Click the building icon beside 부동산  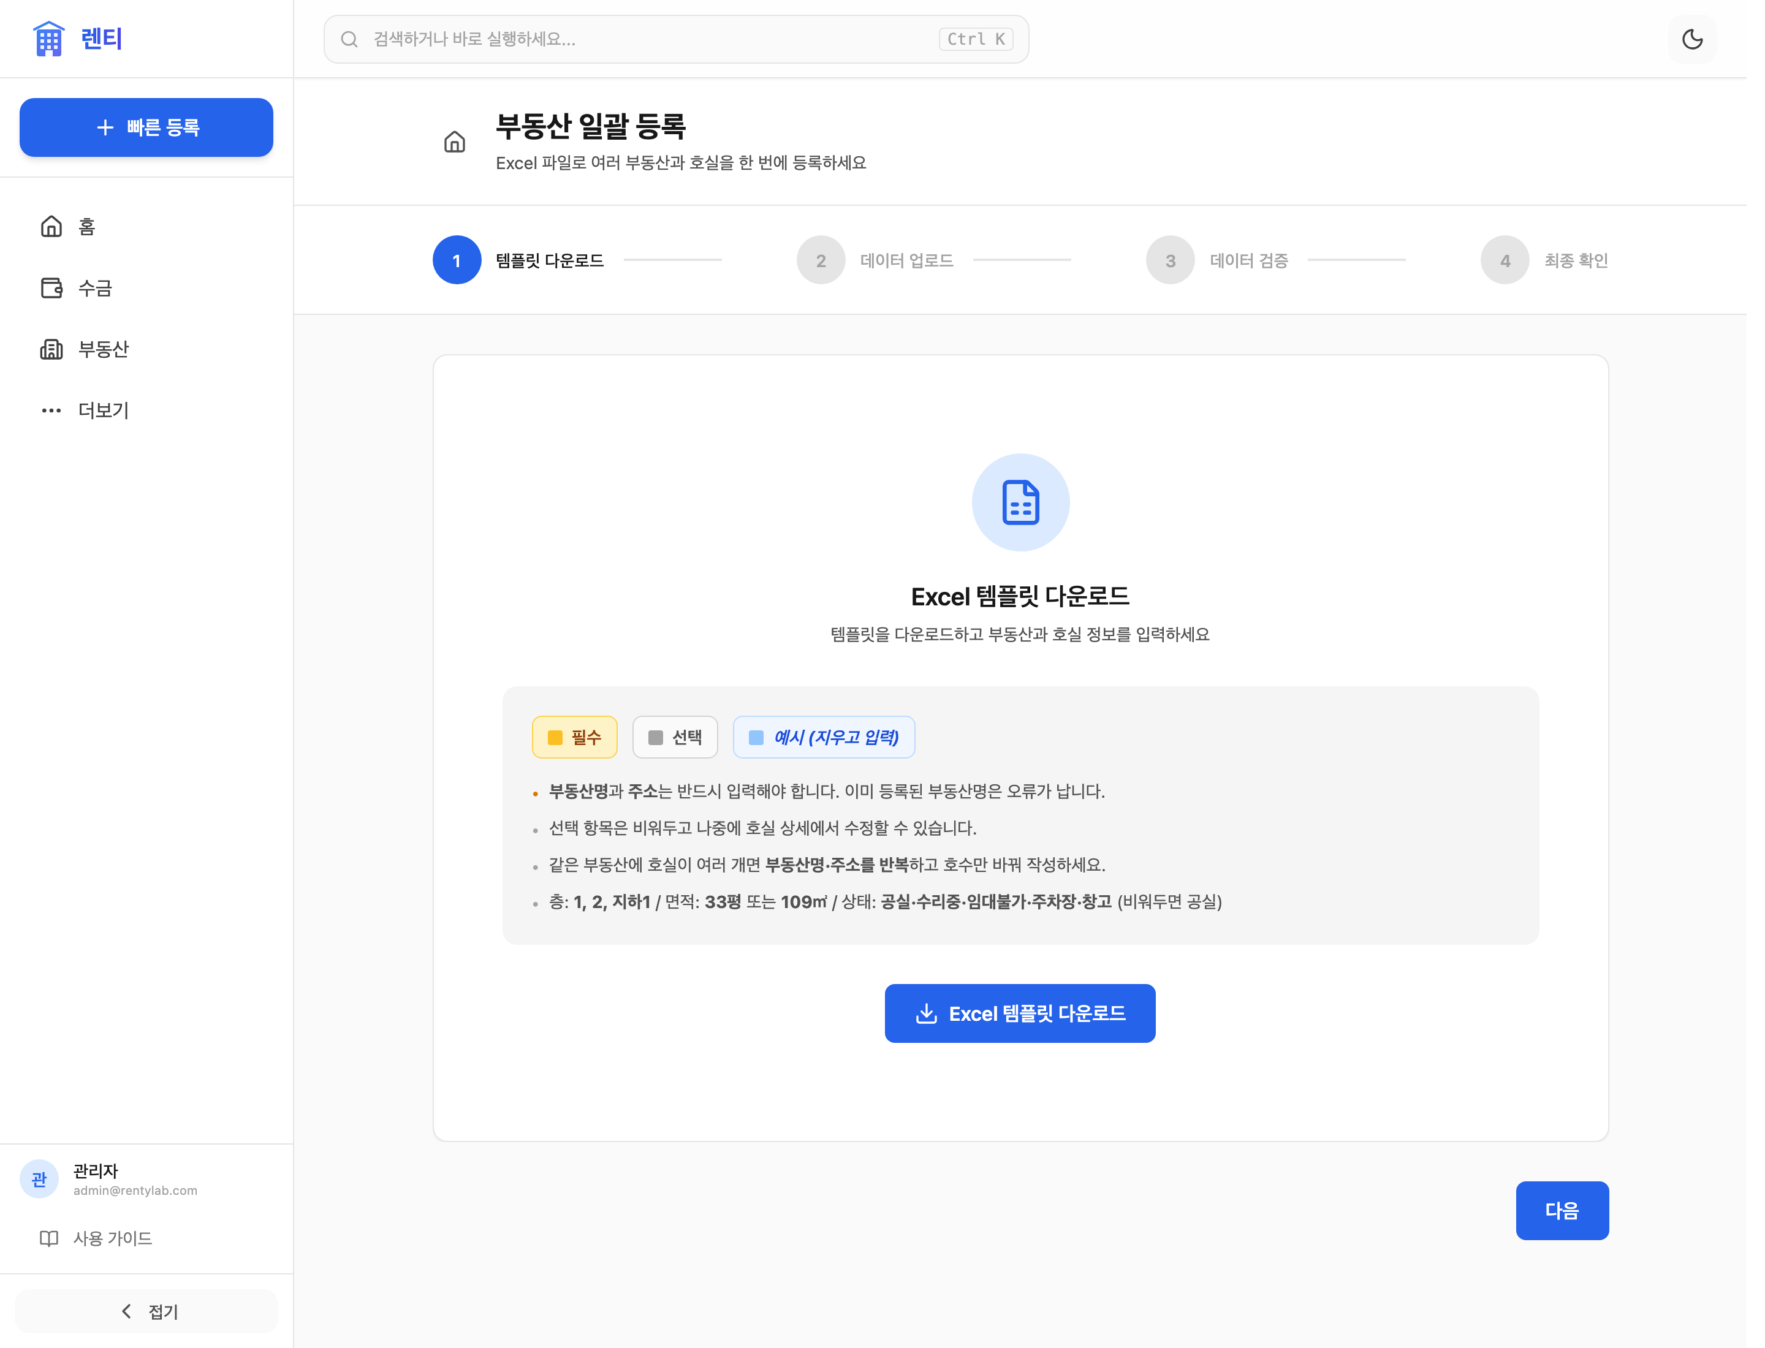51,349
